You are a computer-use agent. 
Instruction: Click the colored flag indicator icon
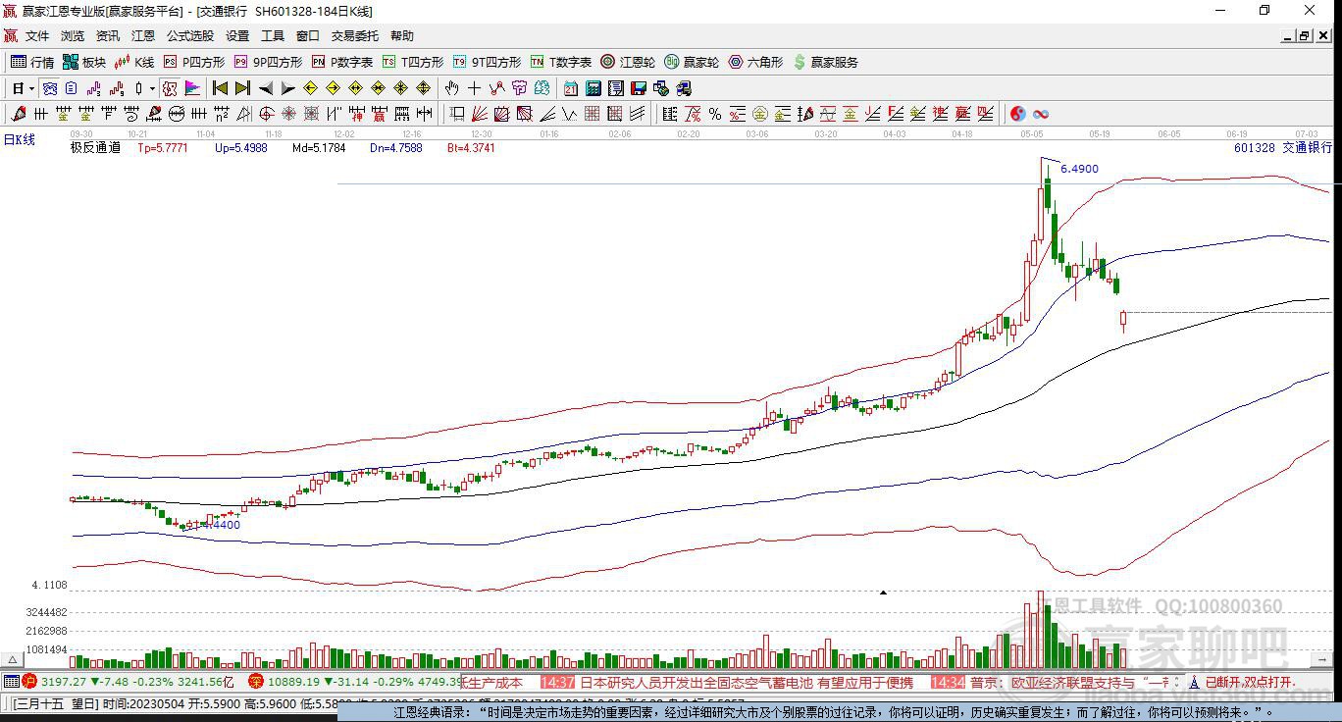(192, 88)
